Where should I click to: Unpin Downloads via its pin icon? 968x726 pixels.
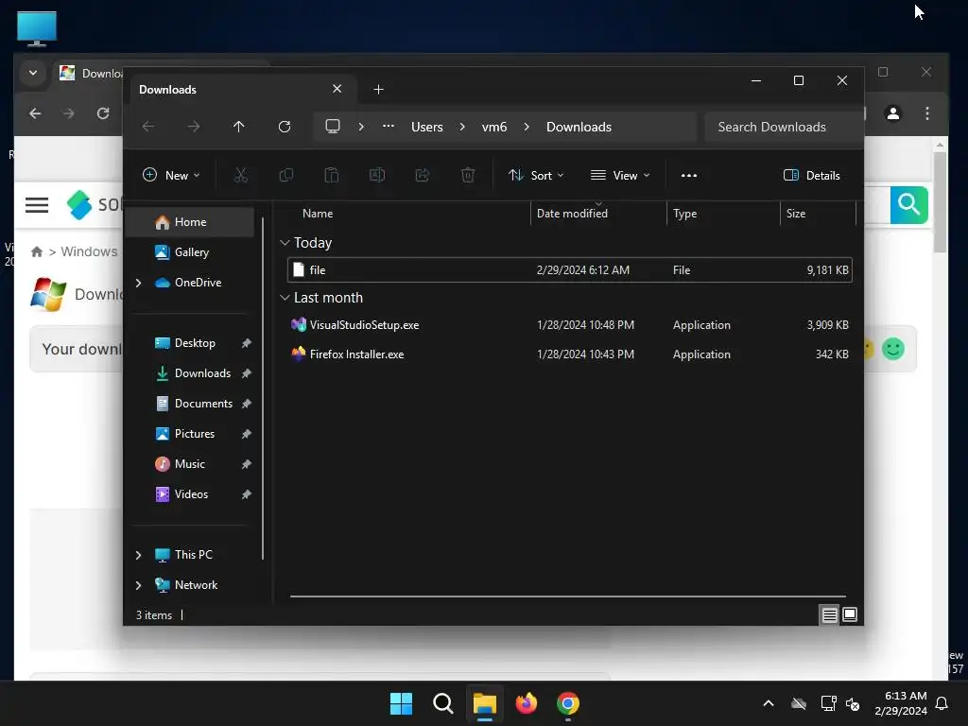[x=247, y=373]
